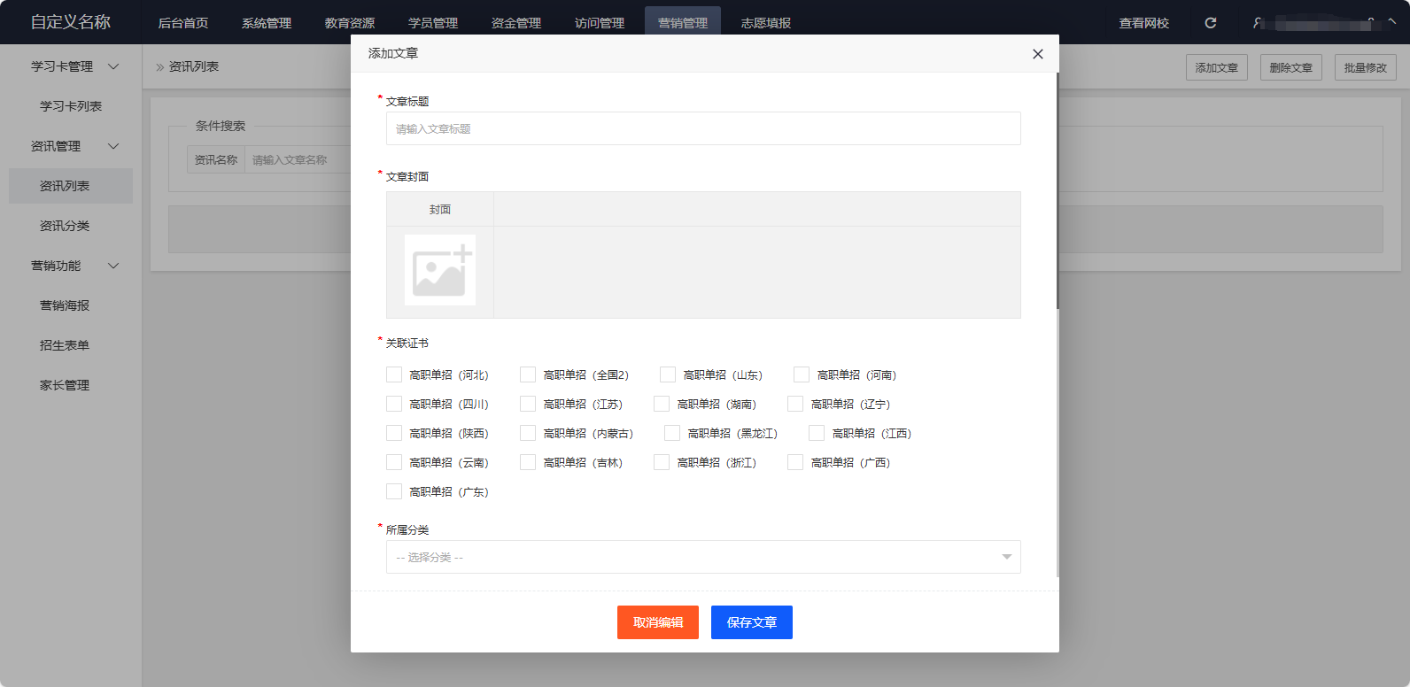Click the 自定义名称 site logo text
Viewport: 1410px width, 687px height.
pos(71,22)
